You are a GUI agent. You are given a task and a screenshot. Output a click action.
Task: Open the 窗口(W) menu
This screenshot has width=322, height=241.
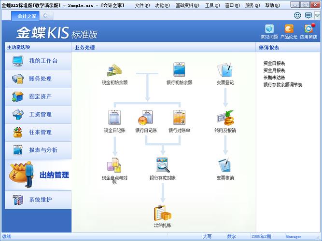tap(233, 5)
